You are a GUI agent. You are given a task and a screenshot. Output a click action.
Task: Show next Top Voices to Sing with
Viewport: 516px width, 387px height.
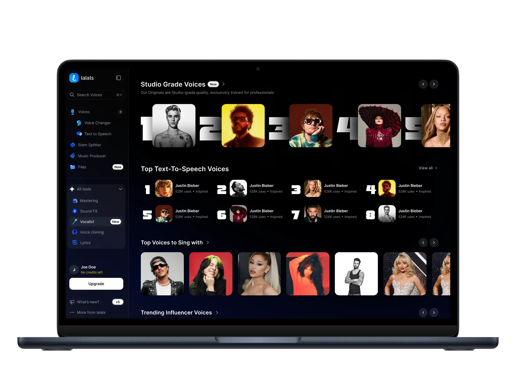pyautogui.click(x=434, y=242)
